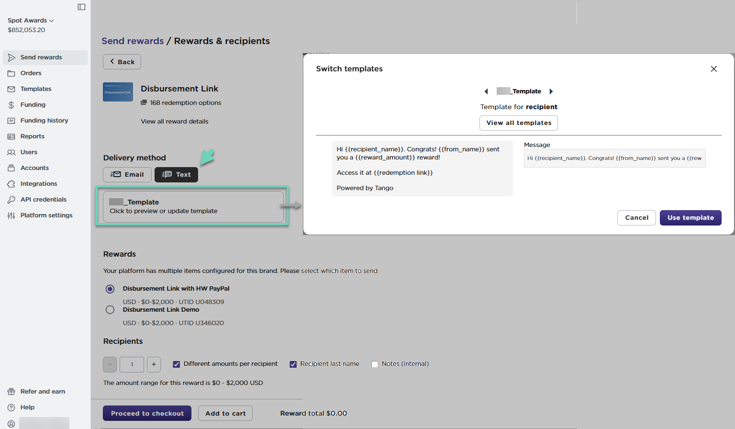Close the Switch templates dialog

click(713, 69)
